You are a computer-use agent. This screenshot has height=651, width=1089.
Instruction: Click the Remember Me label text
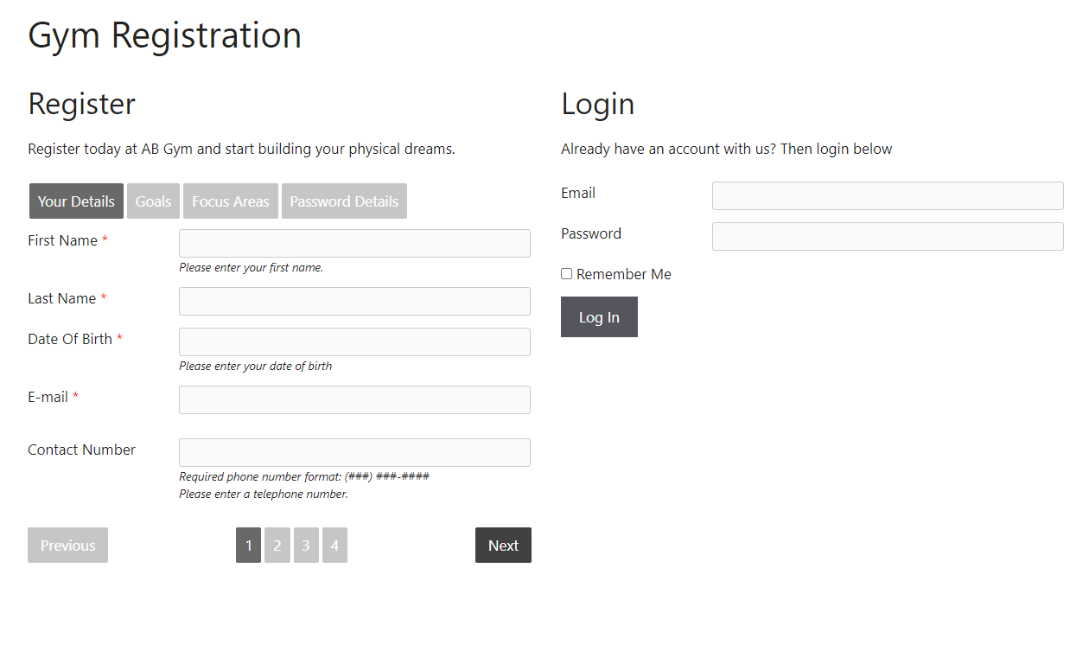(624, 275)
